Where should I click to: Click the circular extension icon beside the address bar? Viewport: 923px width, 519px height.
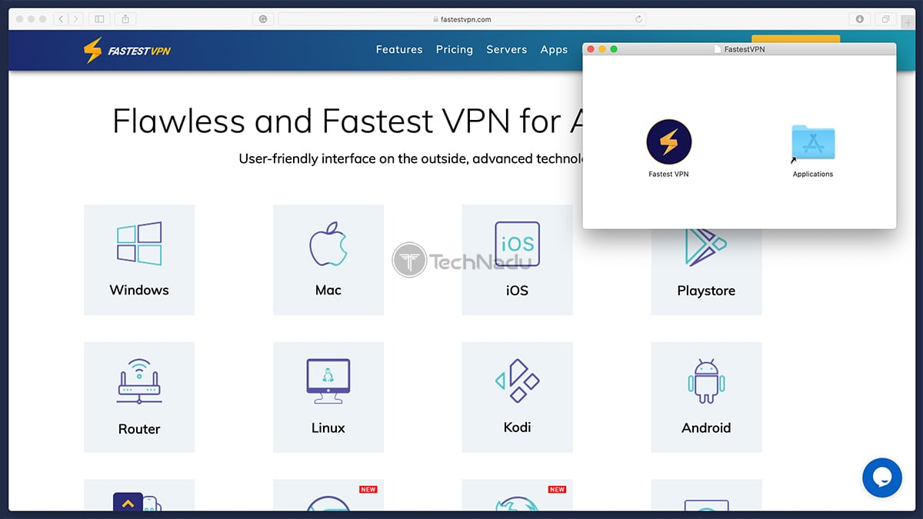point(263,18)
